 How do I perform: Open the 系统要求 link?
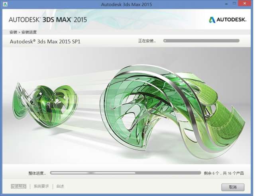41,186
